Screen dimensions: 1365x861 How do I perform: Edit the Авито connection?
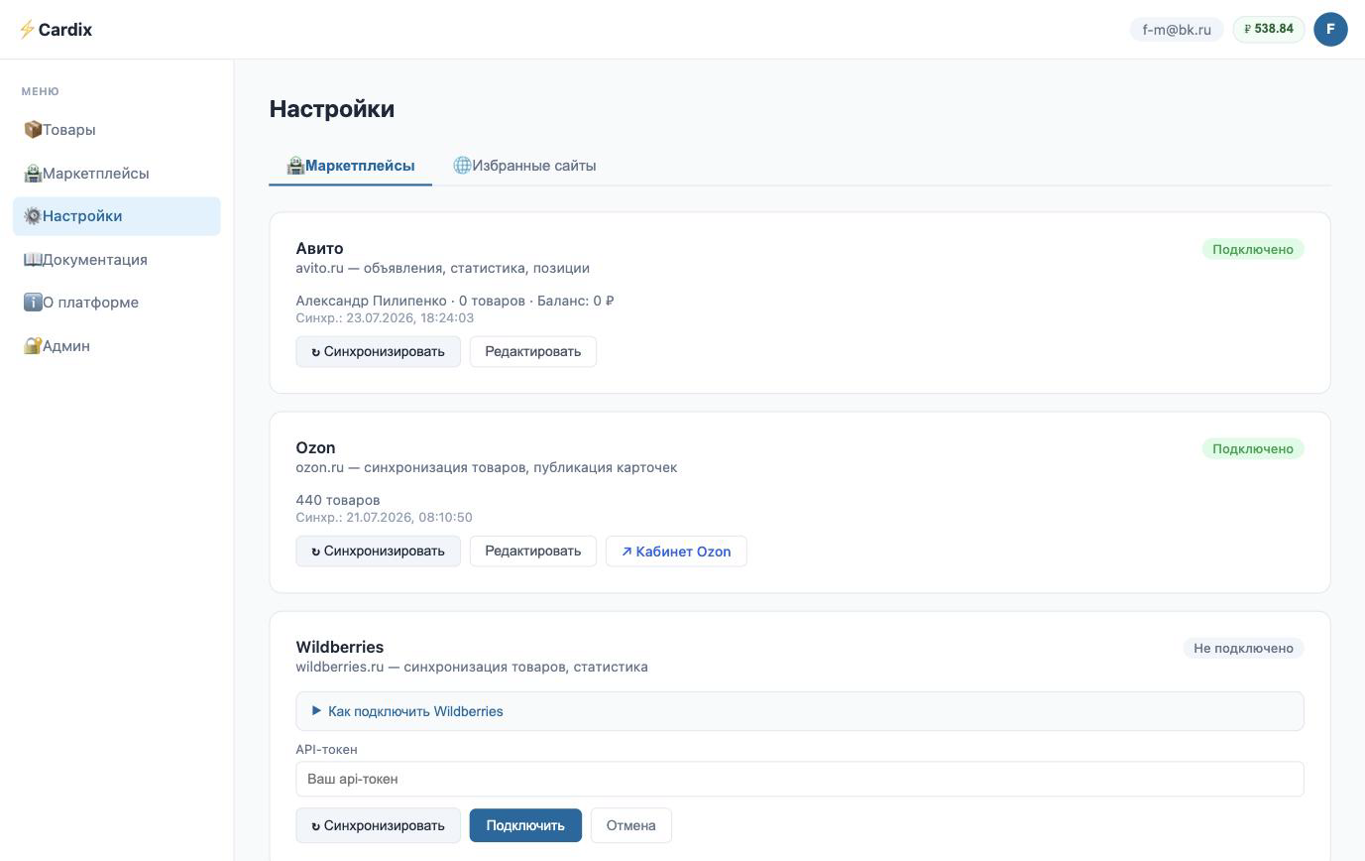[x=533, y=351]
